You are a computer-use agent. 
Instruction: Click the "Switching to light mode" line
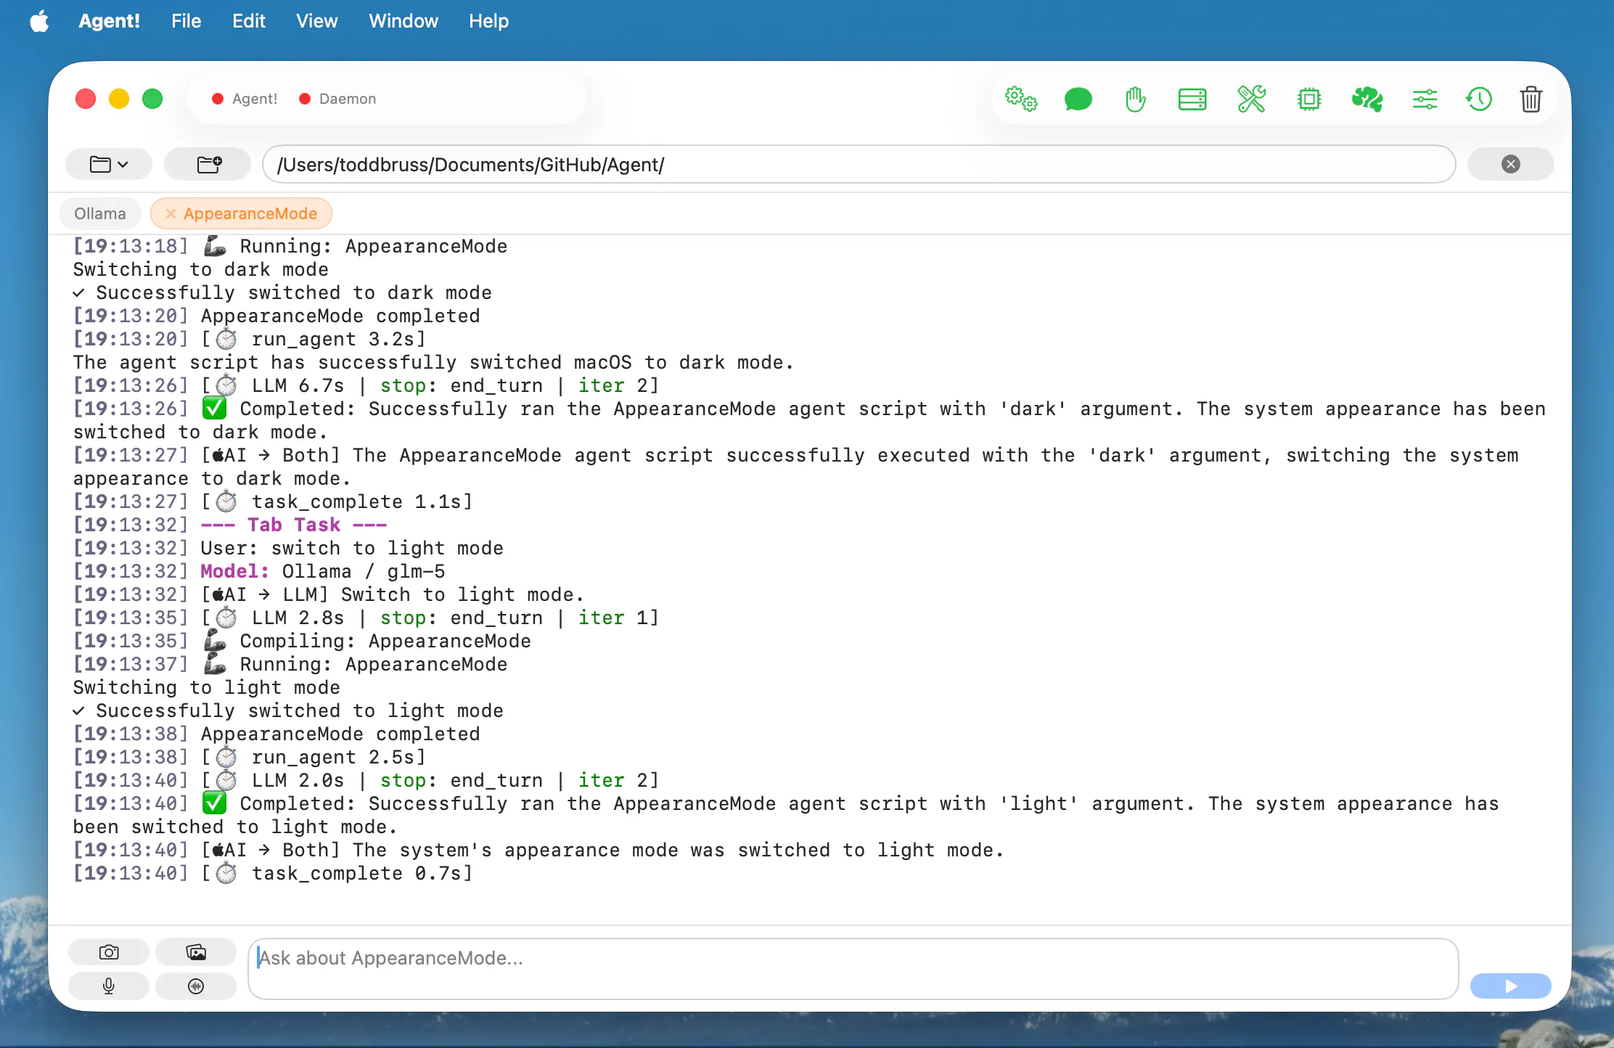(x=206, y=687)
